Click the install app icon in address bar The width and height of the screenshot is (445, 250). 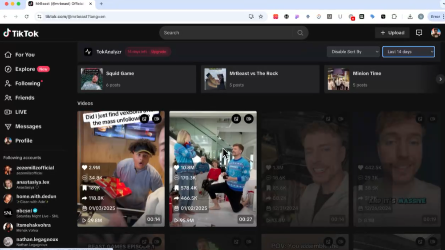click(251, 17)
